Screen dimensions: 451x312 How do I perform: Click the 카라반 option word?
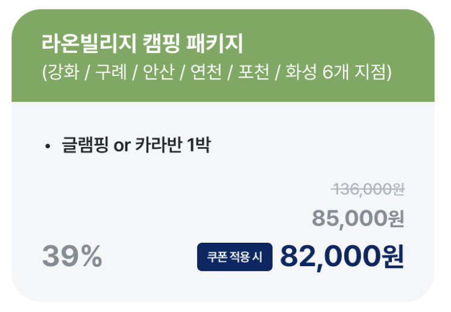click(159, 145)
